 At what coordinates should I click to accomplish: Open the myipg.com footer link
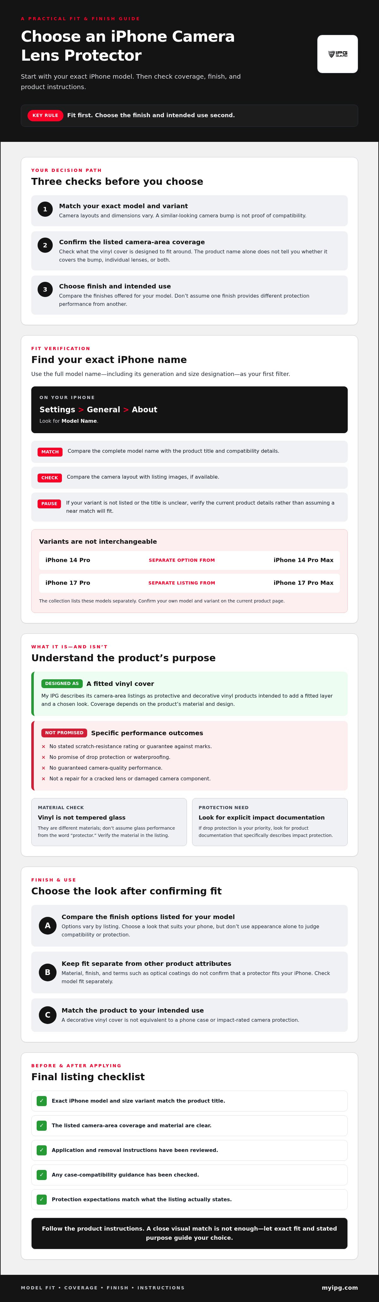point(340,1287)
